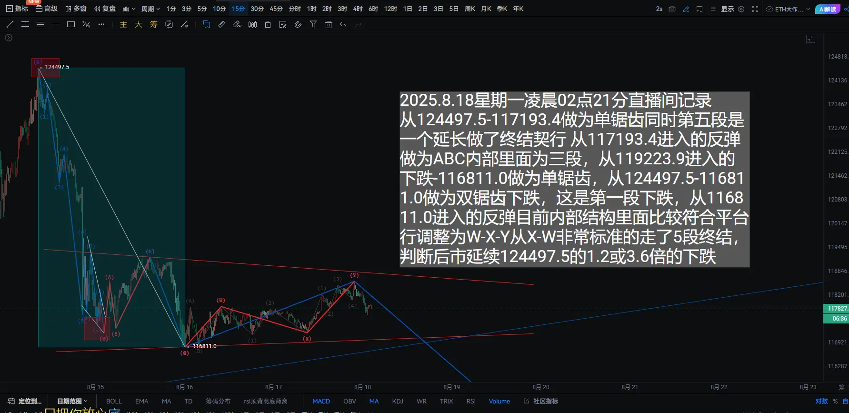
Task: Start 复盘 replay mode
Action: point(105,9)
